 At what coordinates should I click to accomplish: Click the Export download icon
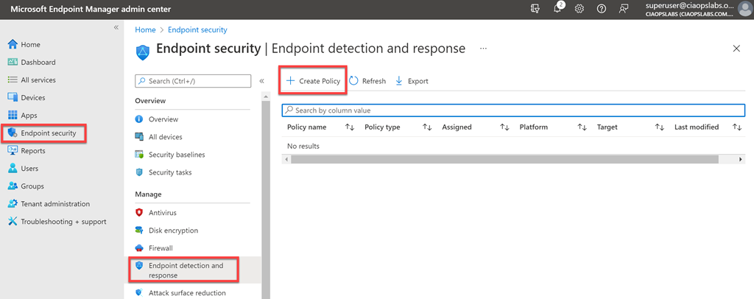(x=399, y=81)
